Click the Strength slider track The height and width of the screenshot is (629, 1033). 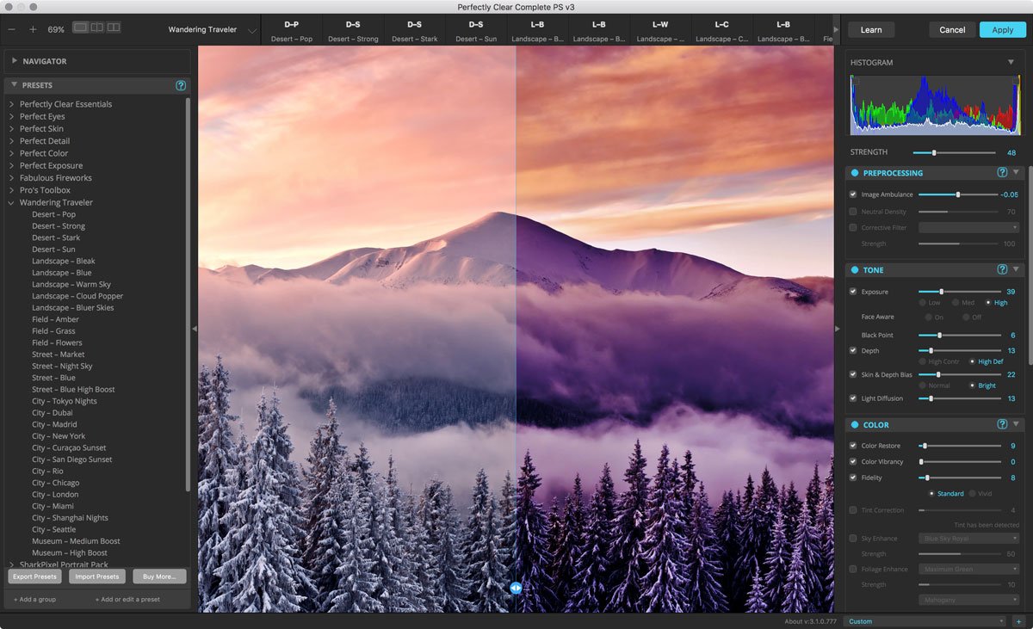coord(954,152)
